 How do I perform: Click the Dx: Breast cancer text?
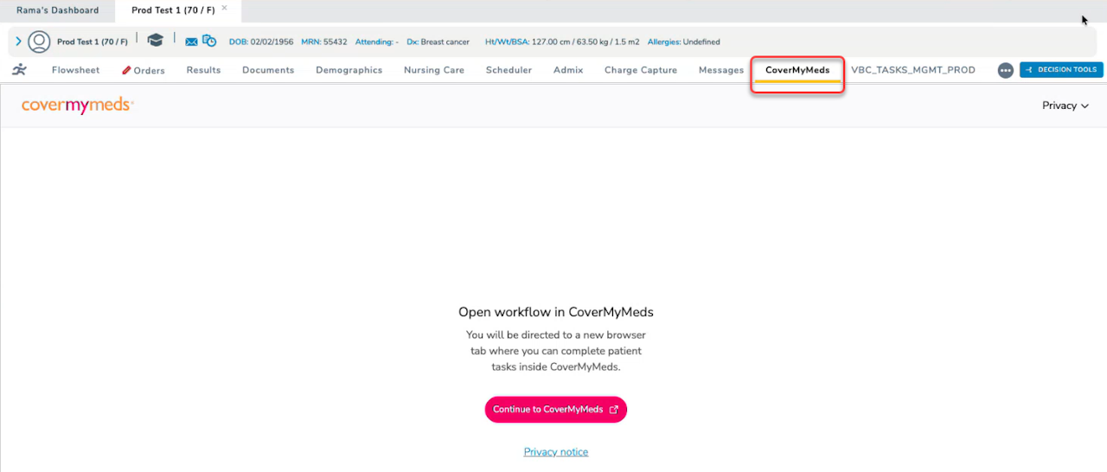(x=438, y=41)
